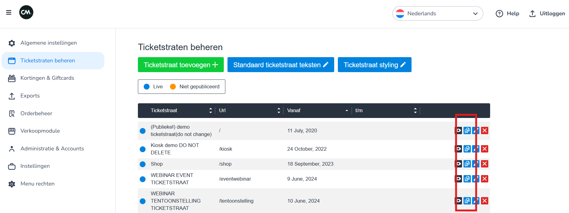Viewport: 569px width, 213px height.
Task: Sort table by Ticketstraat column
Action: 211,111
